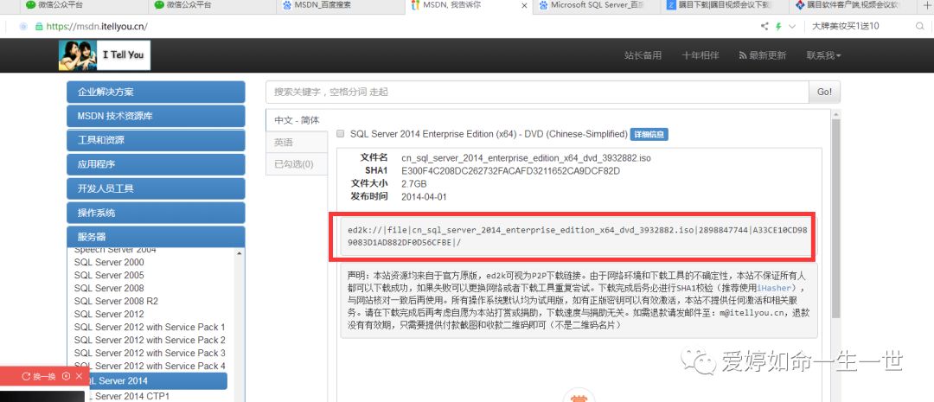This screenshot has height=402, width=934.
Task: Expand MSDN 技术资源库 category
Action: click(156, 116)
